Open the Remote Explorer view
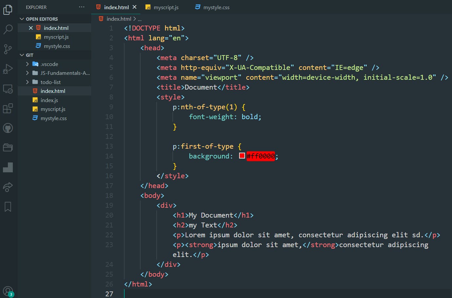 coord(8,89)
